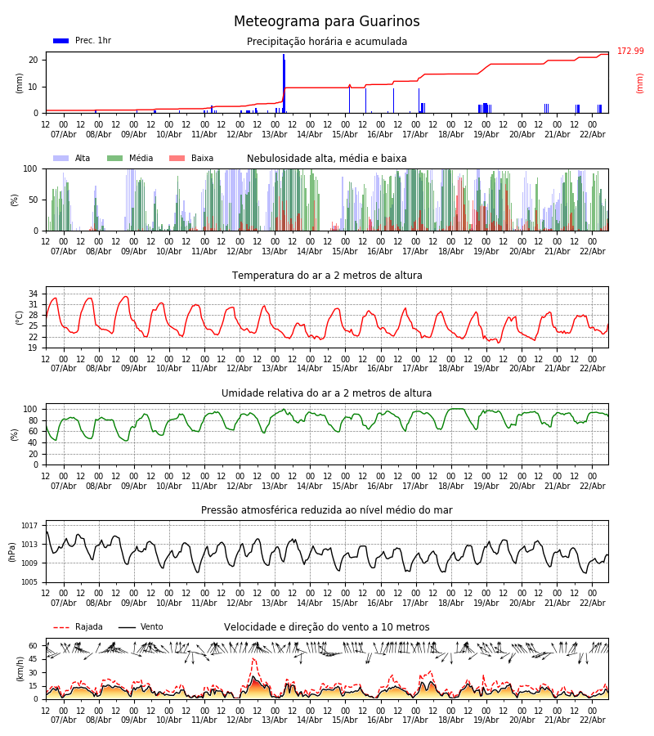Click the black Vento legend line

[127, 628]
